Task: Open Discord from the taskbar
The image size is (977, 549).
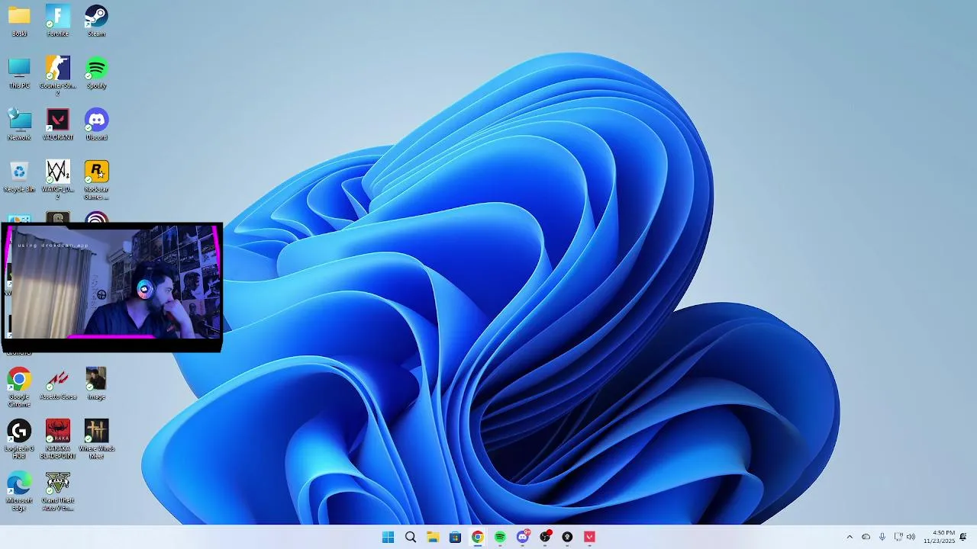Action: point(523,537)
